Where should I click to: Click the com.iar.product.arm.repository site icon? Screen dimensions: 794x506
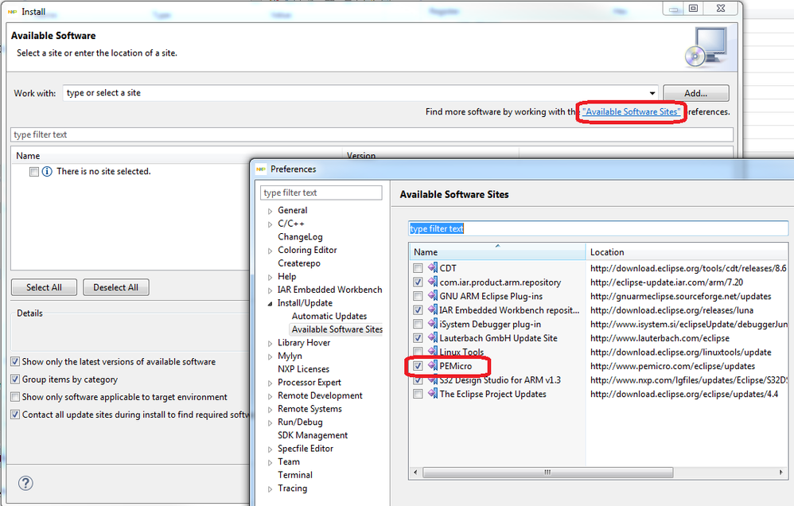433,282
